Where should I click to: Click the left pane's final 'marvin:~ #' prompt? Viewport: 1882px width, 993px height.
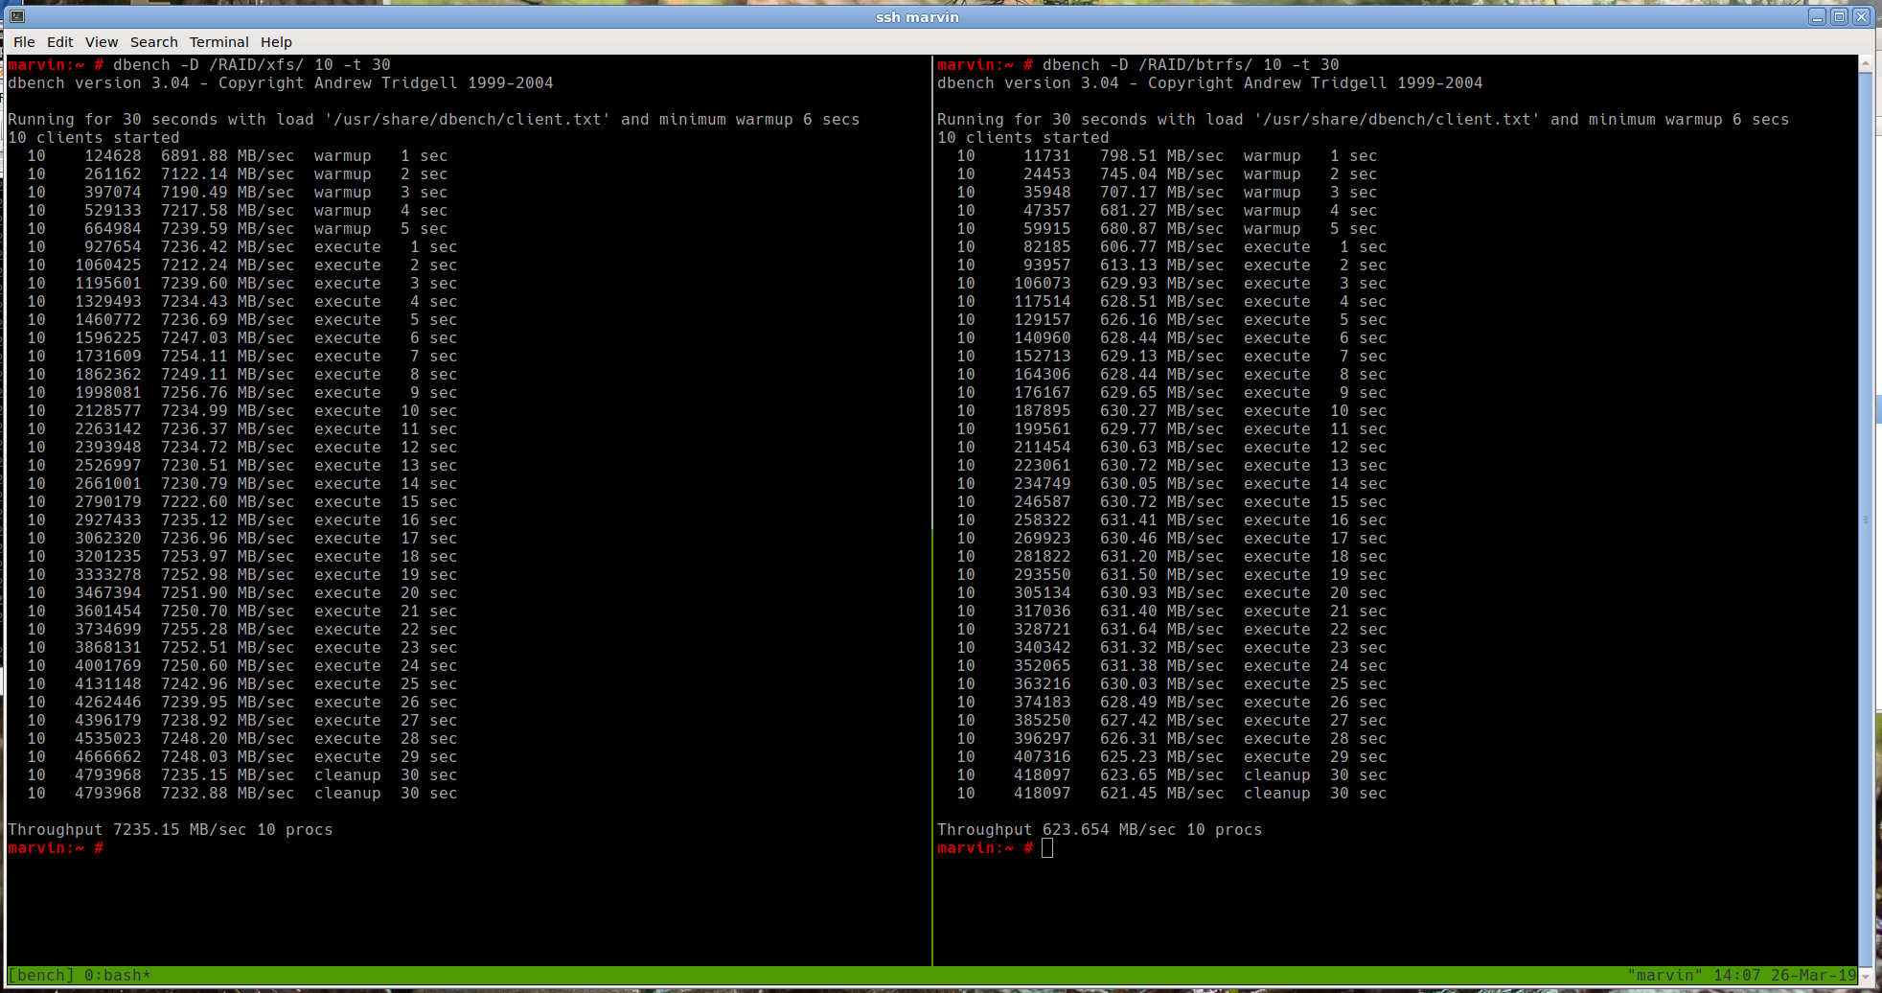point(56,848)
